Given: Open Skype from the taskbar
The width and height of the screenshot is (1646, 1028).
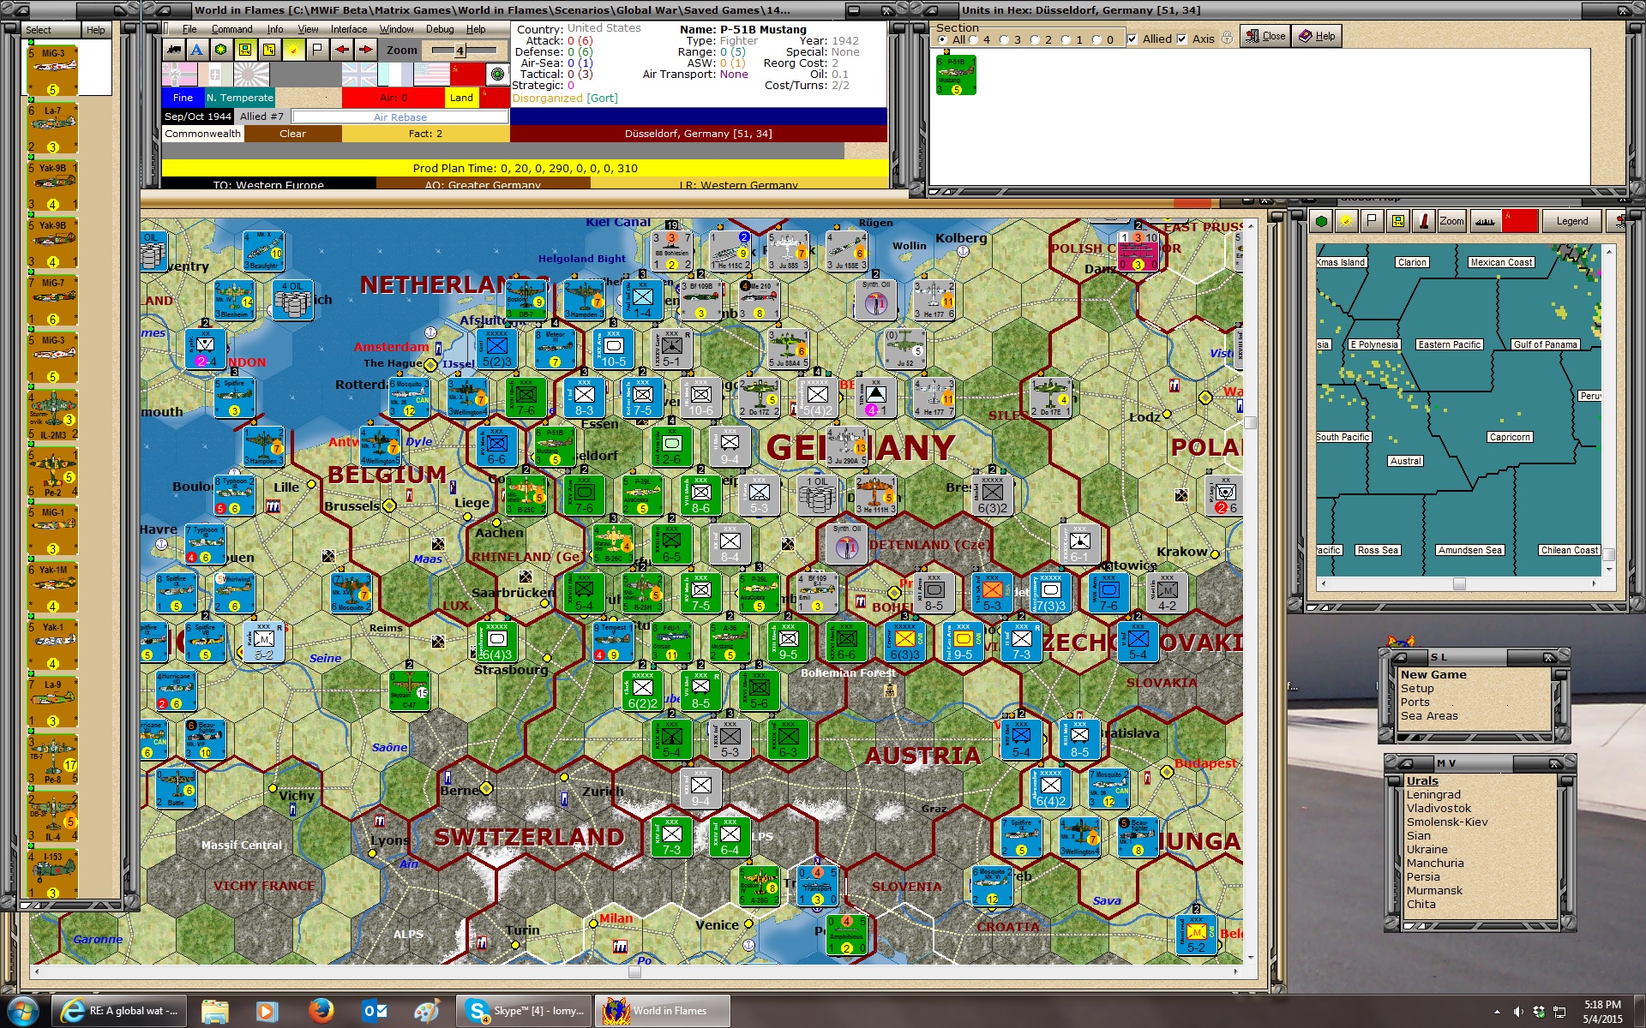Looking at the screenshot, I should 525,1011.
